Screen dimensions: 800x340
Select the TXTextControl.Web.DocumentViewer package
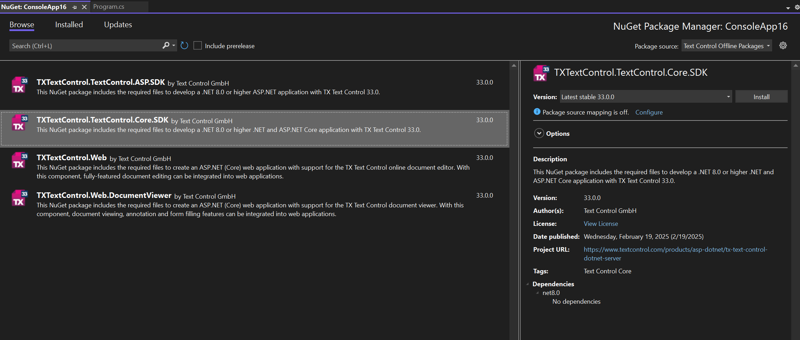[254, 204]
